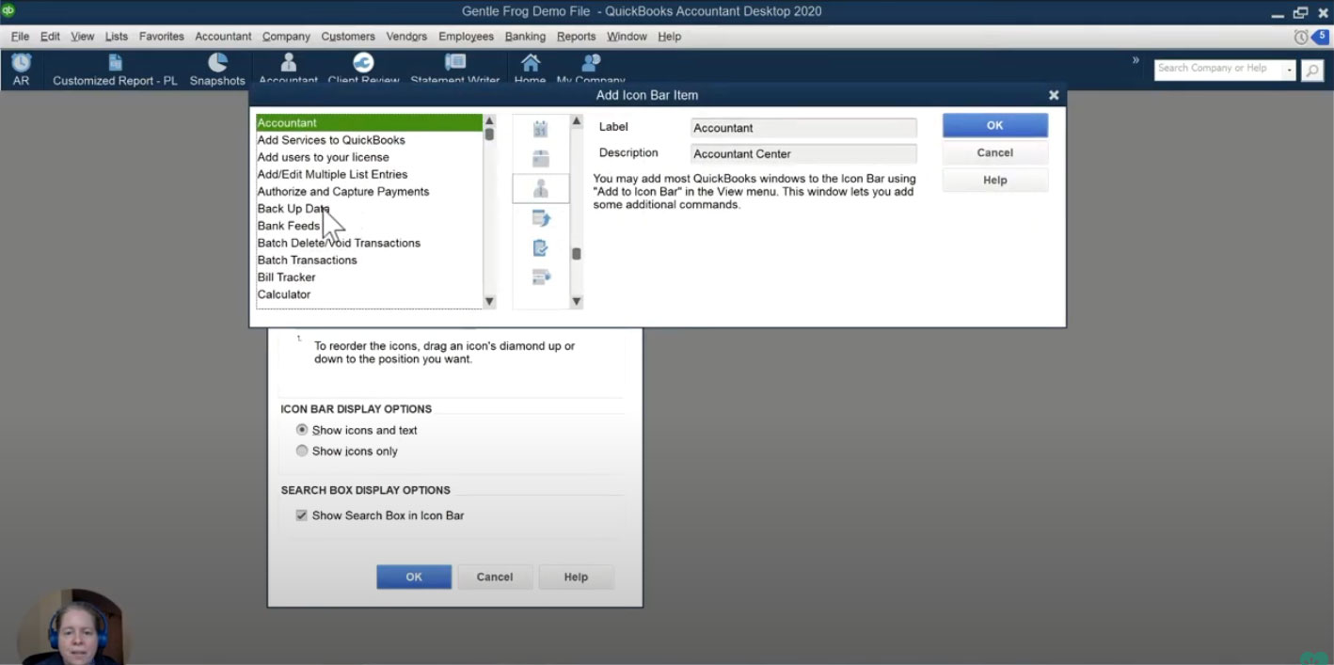Choose the card with globe icon
The height and width of the screenshot is (665, 1334).
(541, 277)
